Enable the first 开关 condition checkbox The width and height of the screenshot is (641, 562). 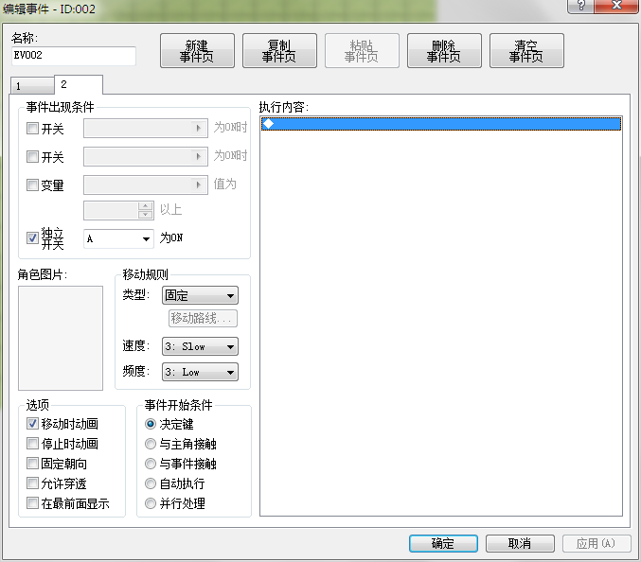click(x=32, y=129)
